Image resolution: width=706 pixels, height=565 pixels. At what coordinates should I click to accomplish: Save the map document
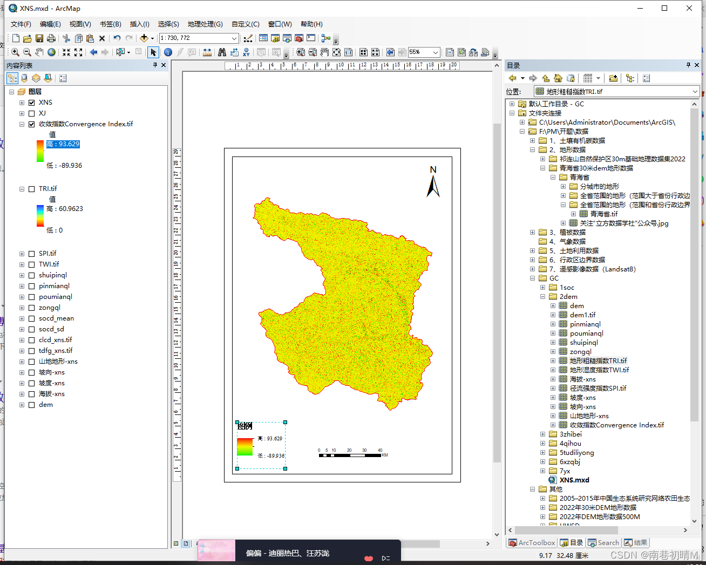coord(39,38)
